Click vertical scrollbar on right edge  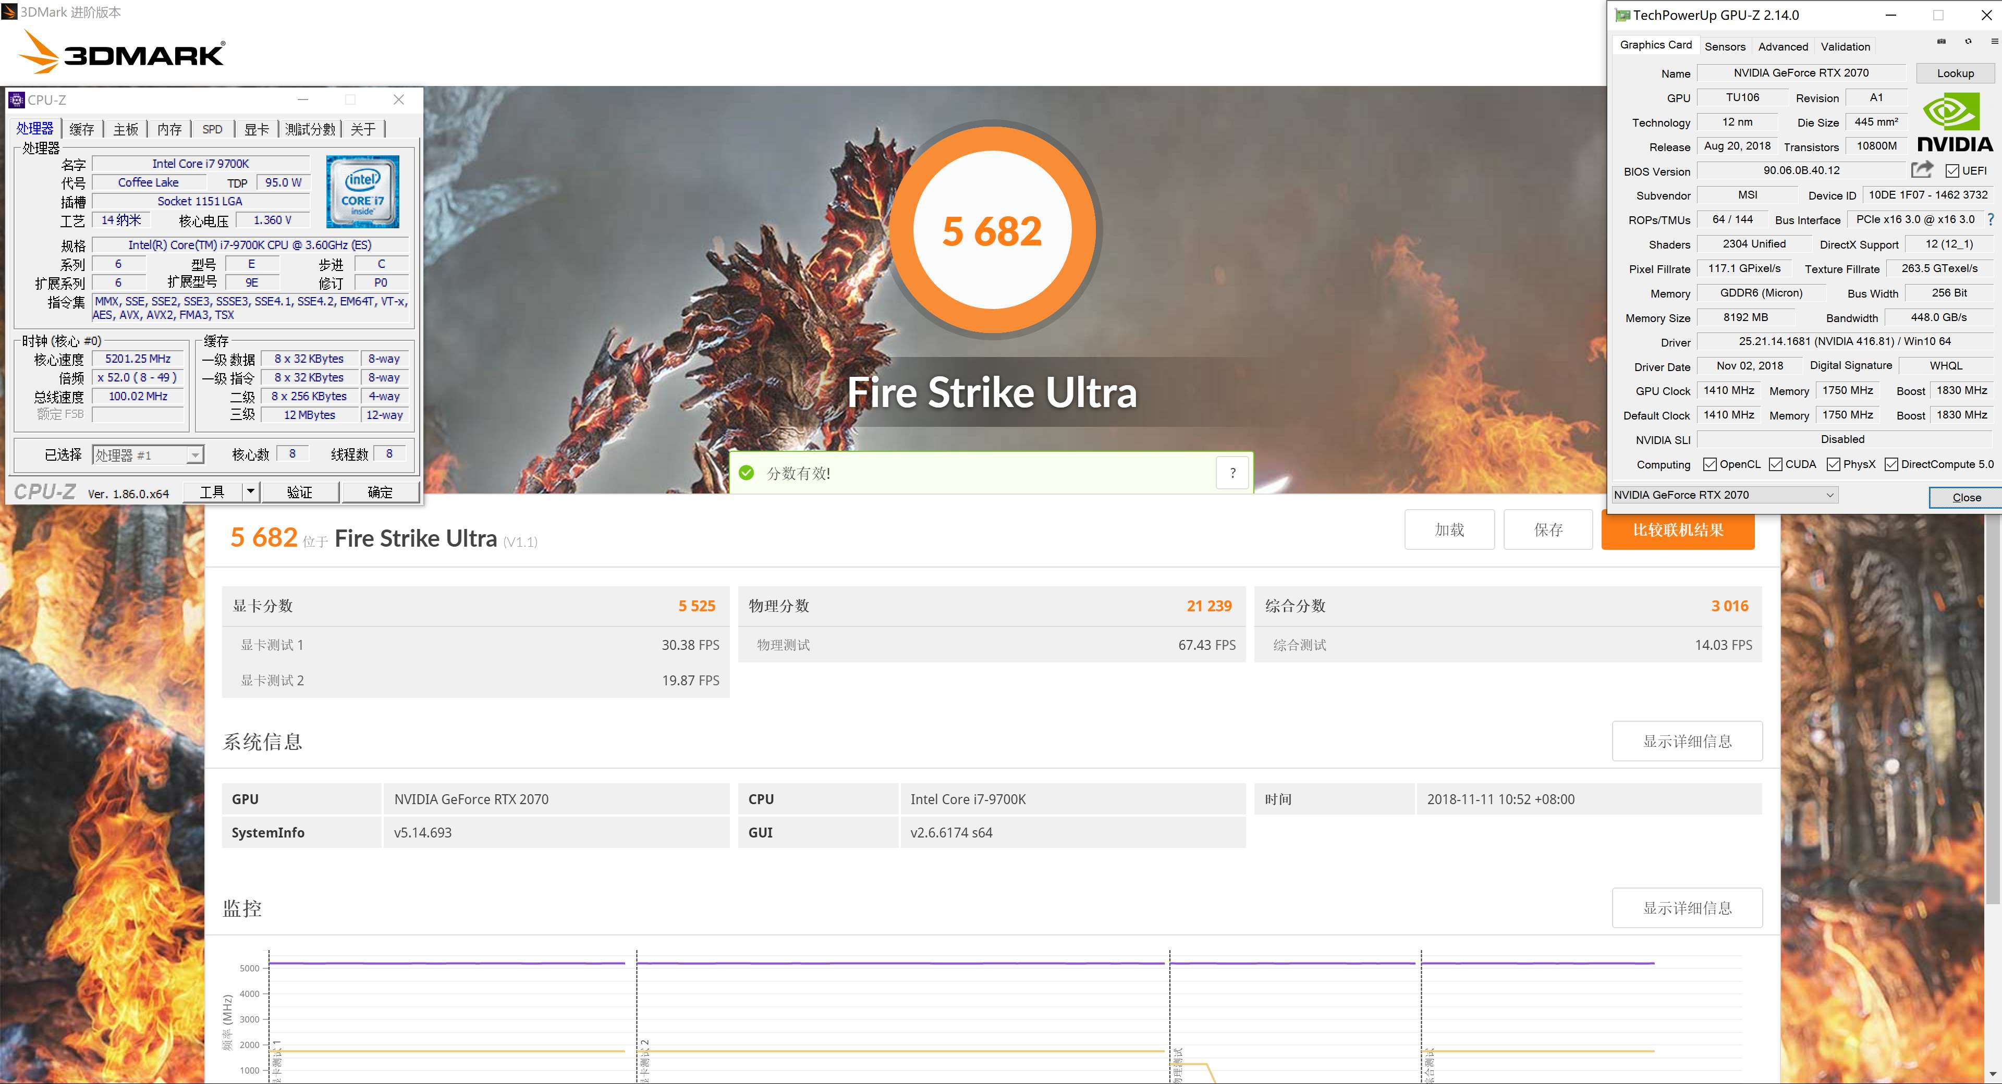pyautogui.click(x=1994, y=699)
